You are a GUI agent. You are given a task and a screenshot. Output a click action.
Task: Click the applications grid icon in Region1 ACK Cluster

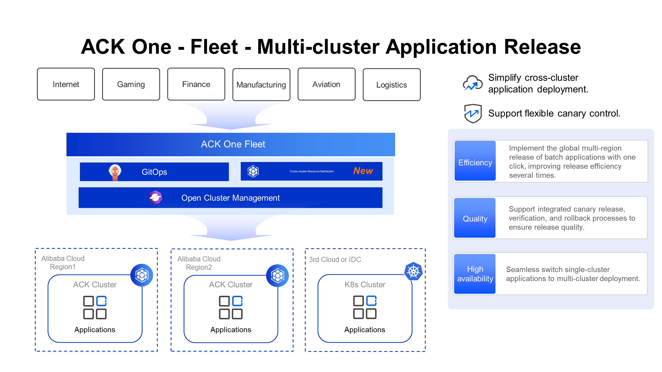click(95, 307)
